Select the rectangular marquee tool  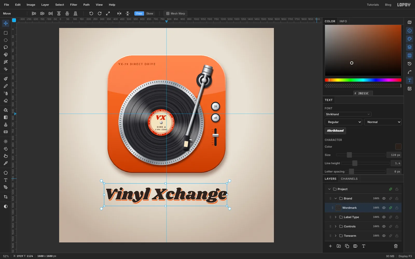(x=6, y=33)
